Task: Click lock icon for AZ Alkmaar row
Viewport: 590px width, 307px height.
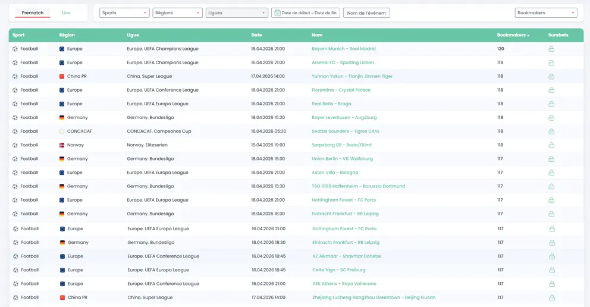Action: tap(551, 256)
